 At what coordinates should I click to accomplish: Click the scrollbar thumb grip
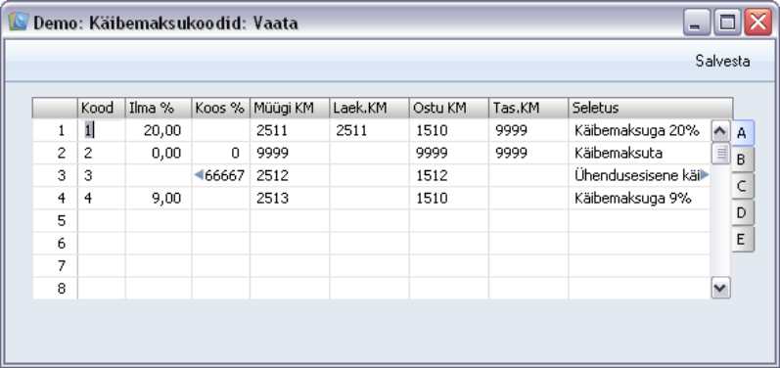pyautogui.click(x=720, y=153)
